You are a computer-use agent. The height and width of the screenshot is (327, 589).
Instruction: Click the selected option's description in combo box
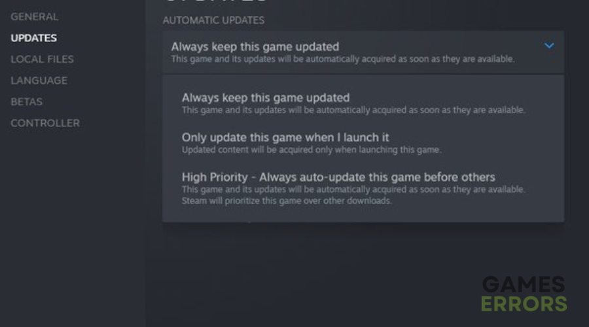click(342, 59)
